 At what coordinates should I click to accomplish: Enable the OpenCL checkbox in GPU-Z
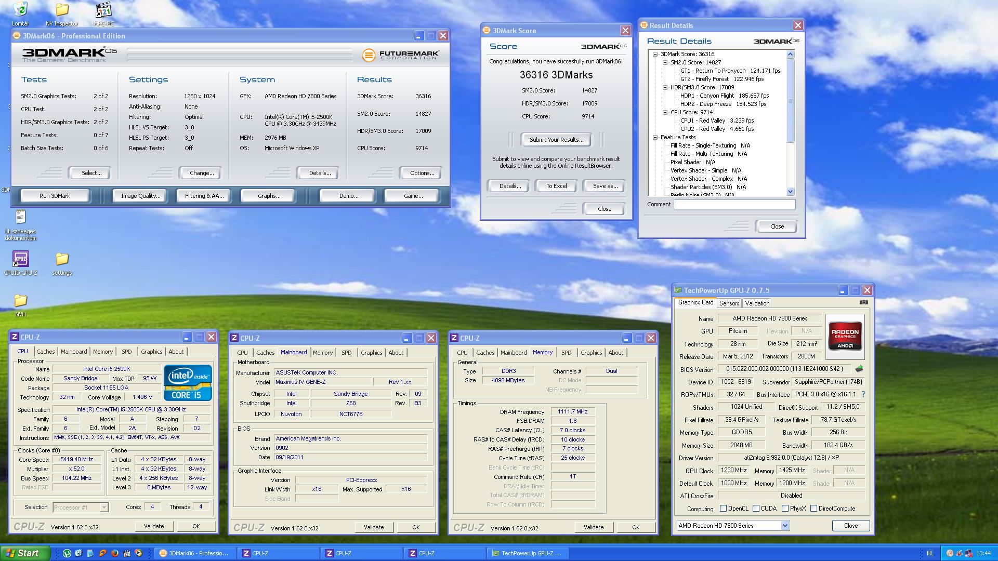click(723, 509)
